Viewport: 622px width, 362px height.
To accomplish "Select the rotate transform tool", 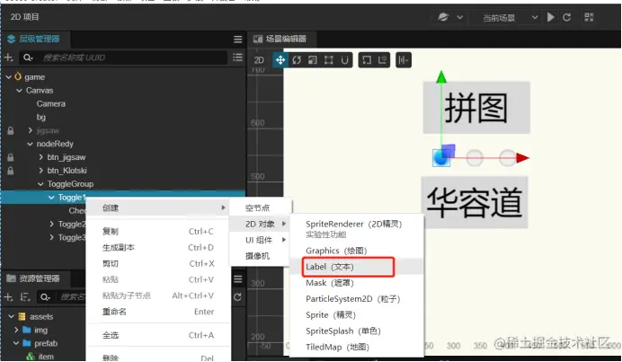I will 297,60.
